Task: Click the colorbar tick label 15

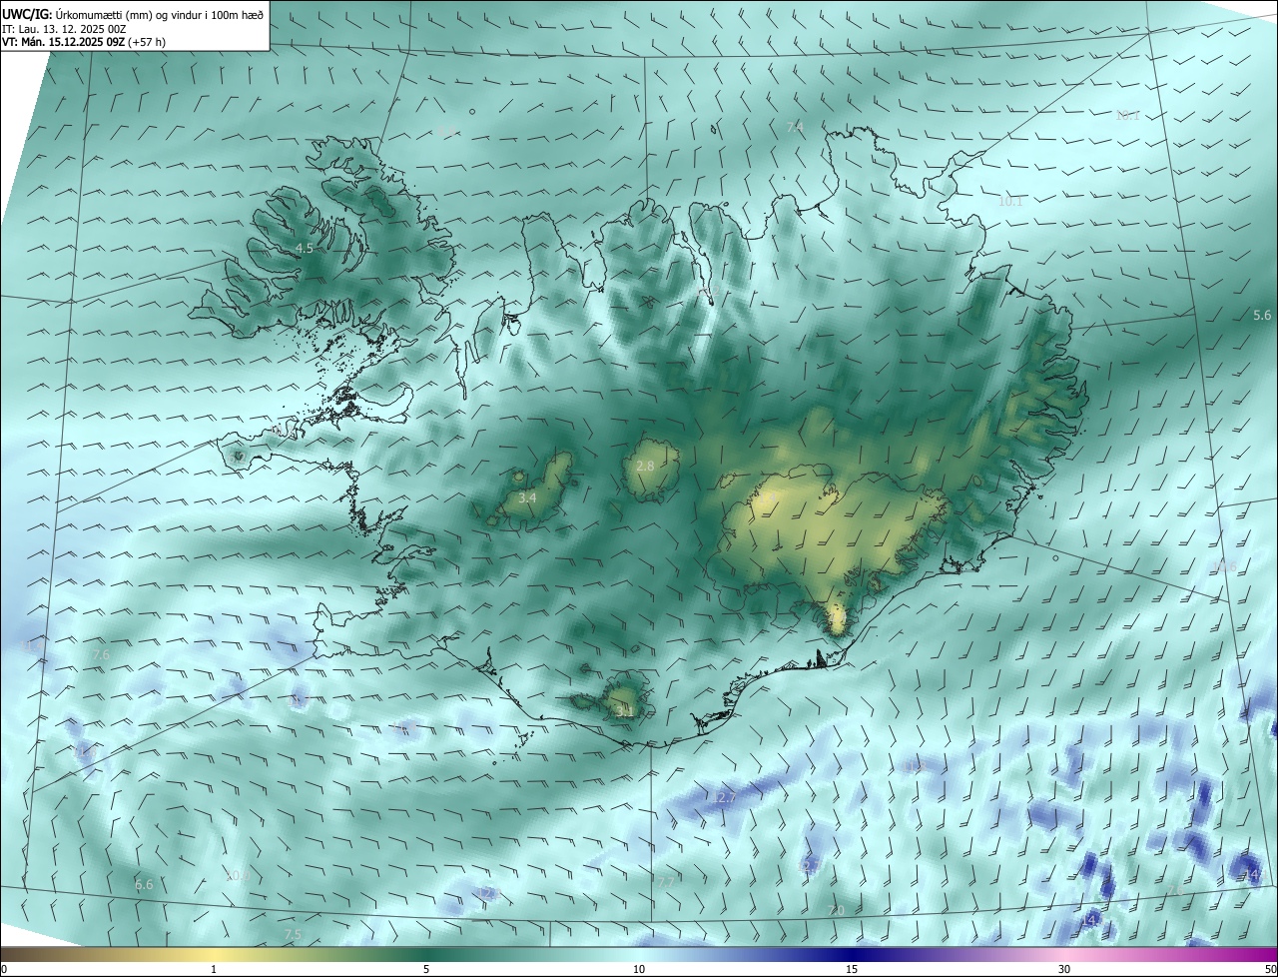Action: [852, 970]
